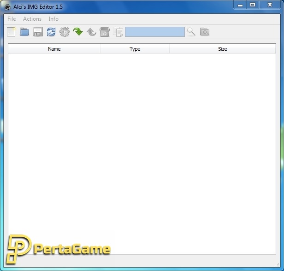This screenshot has width=284, height=271.
Task: Click the New archive icon in toolbar
Action: (11, 32)
